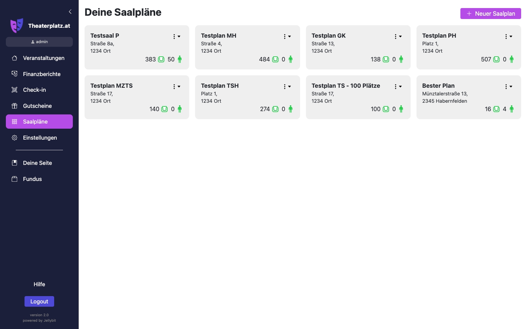Open the Hilfe link

tap(39, 284)
